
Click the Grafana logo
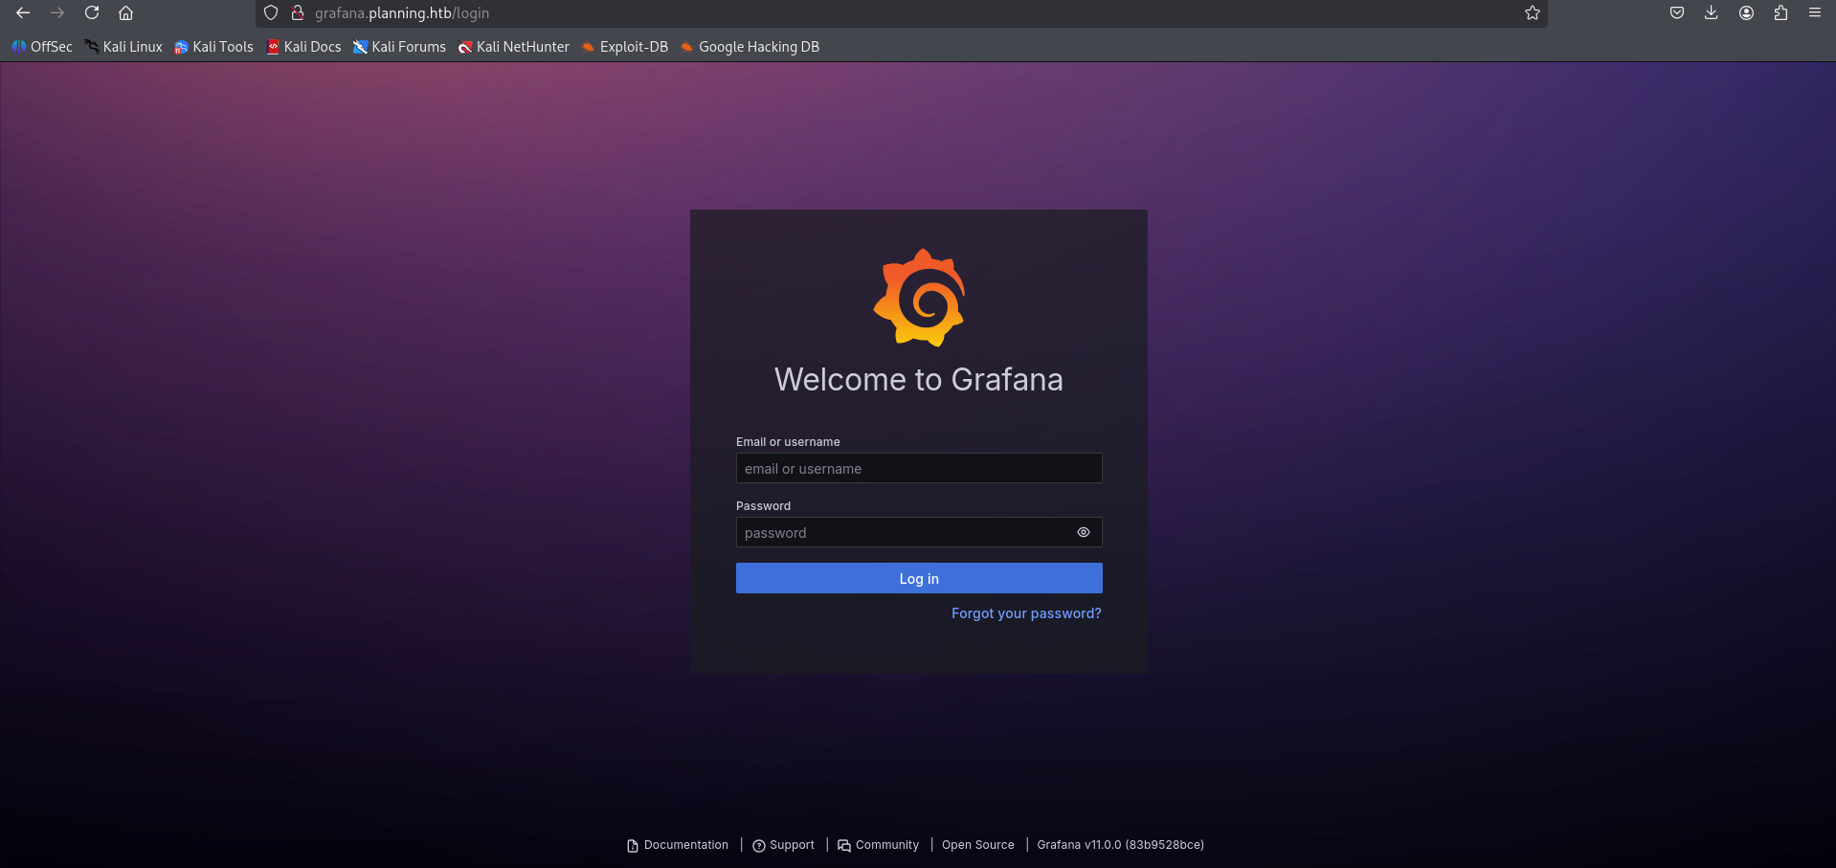coord(919,298)
